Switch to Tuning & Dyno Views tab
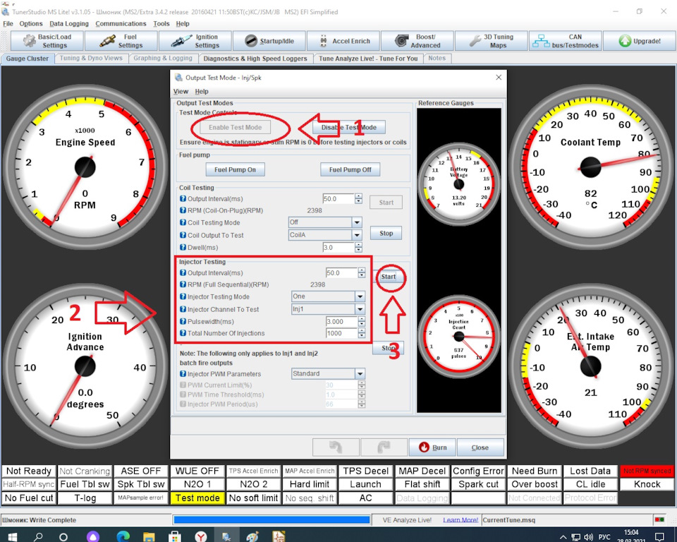This screenshot has width=677, height=542. [91, 59]
